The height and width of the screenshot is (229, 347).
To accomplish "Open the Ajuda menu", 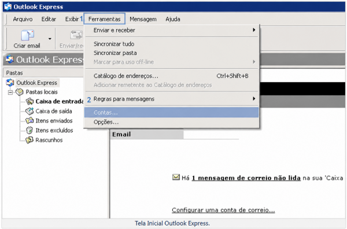I will point(173,19).
